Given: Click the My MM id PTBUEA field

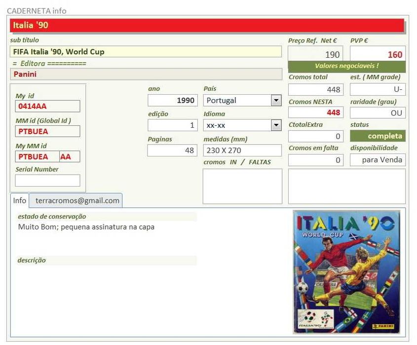Looking at the screenshot, I should pos(37,156).
